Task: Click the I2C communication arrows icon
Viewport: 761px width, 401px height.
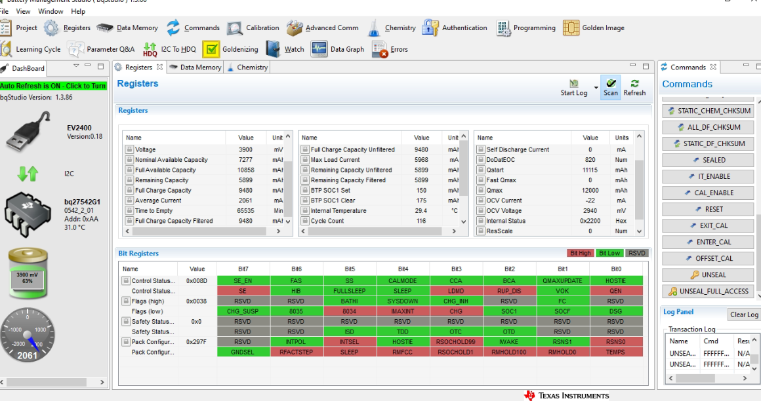Action: point(28,174)
